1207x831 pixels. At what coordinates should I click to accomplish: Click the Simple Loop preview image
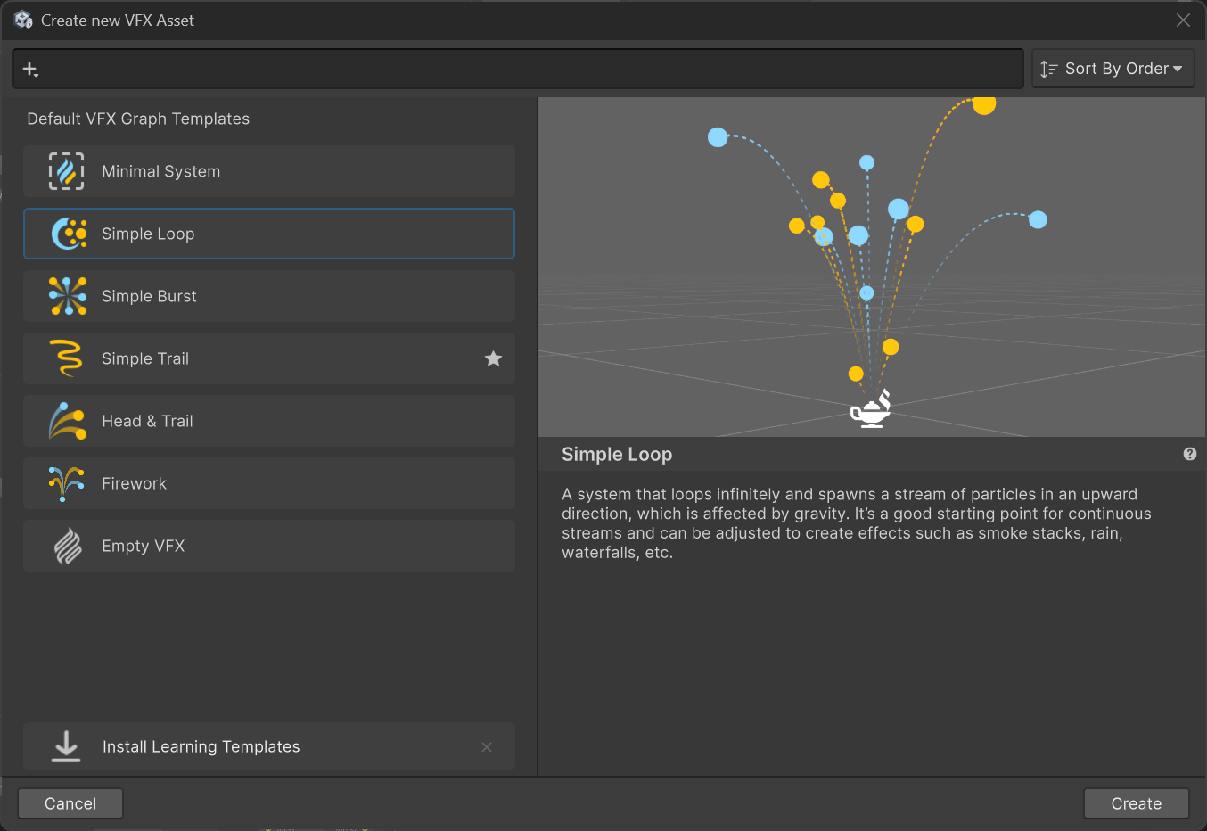[872, 267]
